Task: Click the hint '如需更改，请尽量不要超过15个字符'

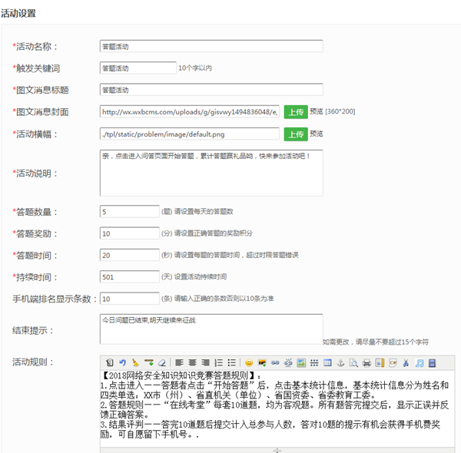Action: click(x=376, y=342)
